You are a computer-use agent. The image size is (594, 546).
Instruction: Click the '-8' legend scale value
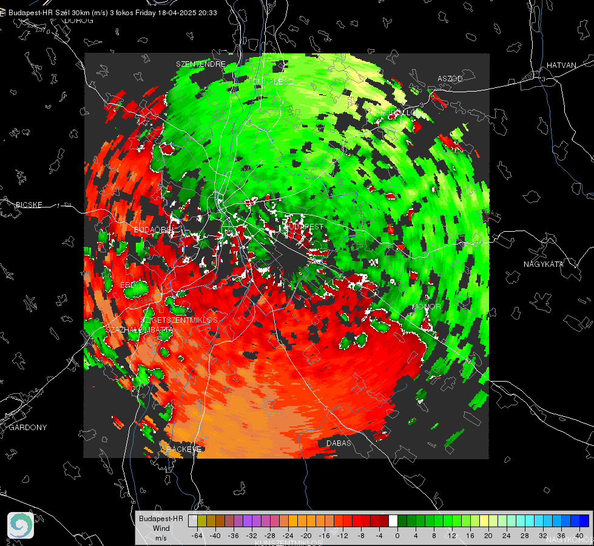(360, 536)
